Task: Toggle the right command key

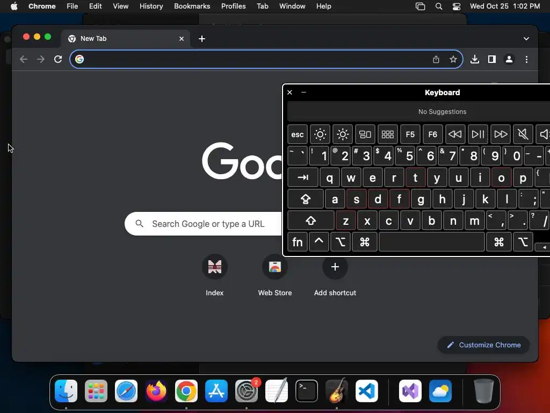Action: (x=499, y=242)
